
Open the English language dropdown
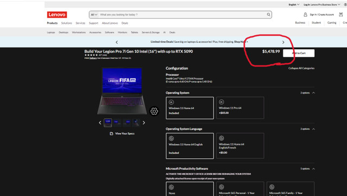pyautogui.click(x=294, y=4)
